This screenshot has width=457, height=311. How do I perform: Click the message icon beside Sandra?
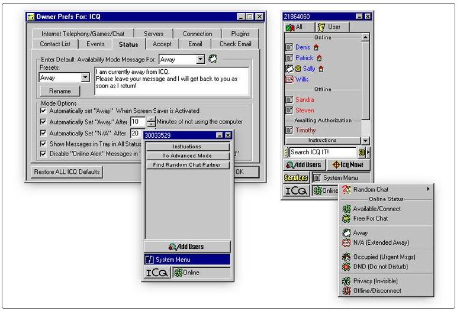289,99
